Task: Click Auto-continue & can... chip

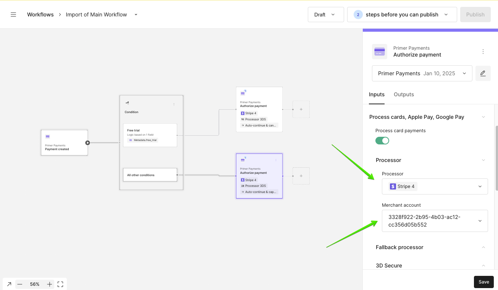Action: [259, 125]
